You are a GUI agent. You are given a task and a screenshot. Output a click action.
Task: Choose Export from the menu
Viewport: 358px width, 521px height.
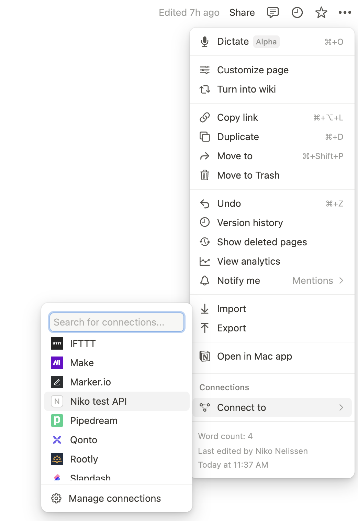click(272, 328)
